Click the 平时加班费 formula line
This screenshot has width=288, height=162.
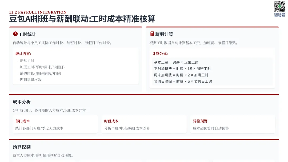coord(182,69)
